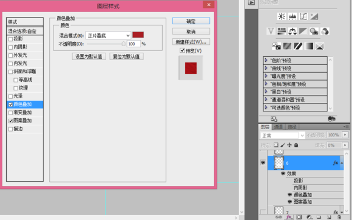Add an Exposure adjustment

(x=314, y=16)
